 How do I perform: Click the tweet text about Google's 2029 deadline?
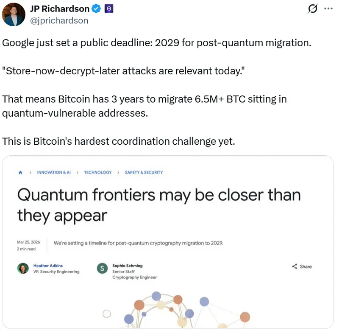pos(157,43)
